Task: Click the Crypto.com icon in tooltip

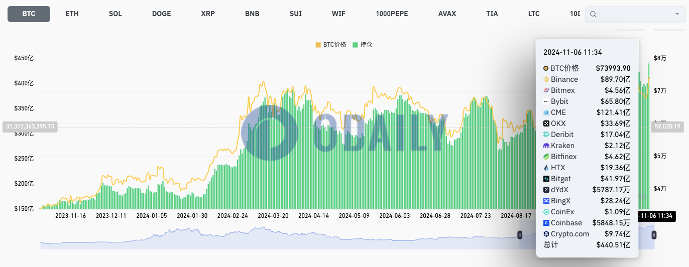Action: pos(546,234)
